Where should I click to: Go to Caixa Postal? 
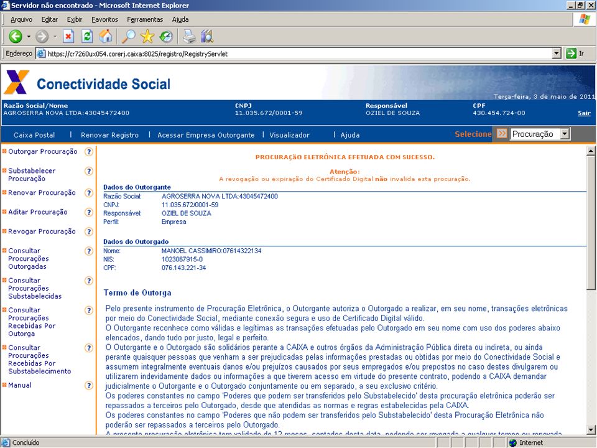click(x=34, y=135)
